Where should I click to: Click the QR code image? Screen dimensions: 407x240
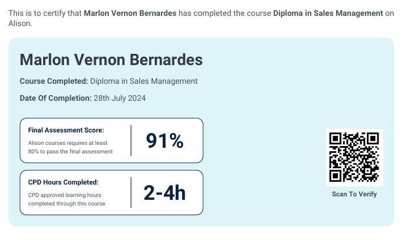click(x=354, y=157)
